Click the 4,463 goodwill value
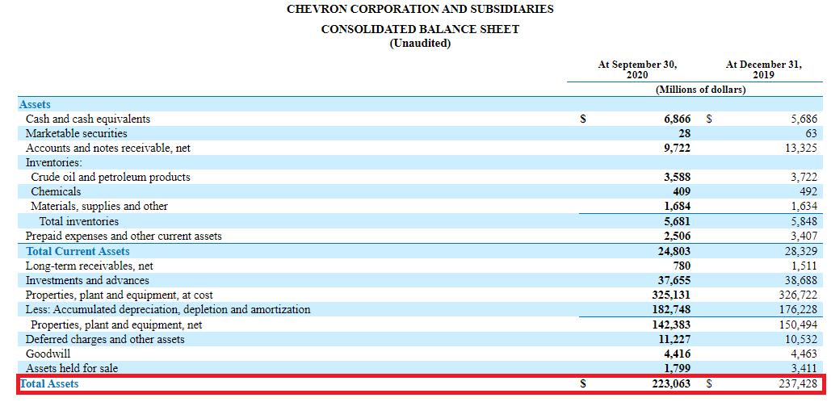 pos(804,354)
